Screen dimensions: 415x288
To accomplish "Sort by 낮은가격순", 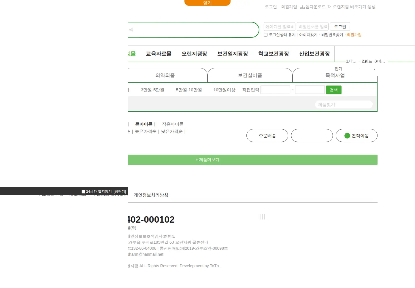I will pyautogui.click(x=172, y=131).
